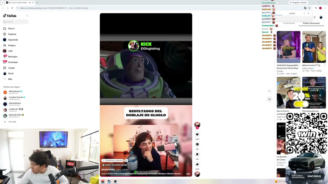Go back in the browser

(3, 8)
